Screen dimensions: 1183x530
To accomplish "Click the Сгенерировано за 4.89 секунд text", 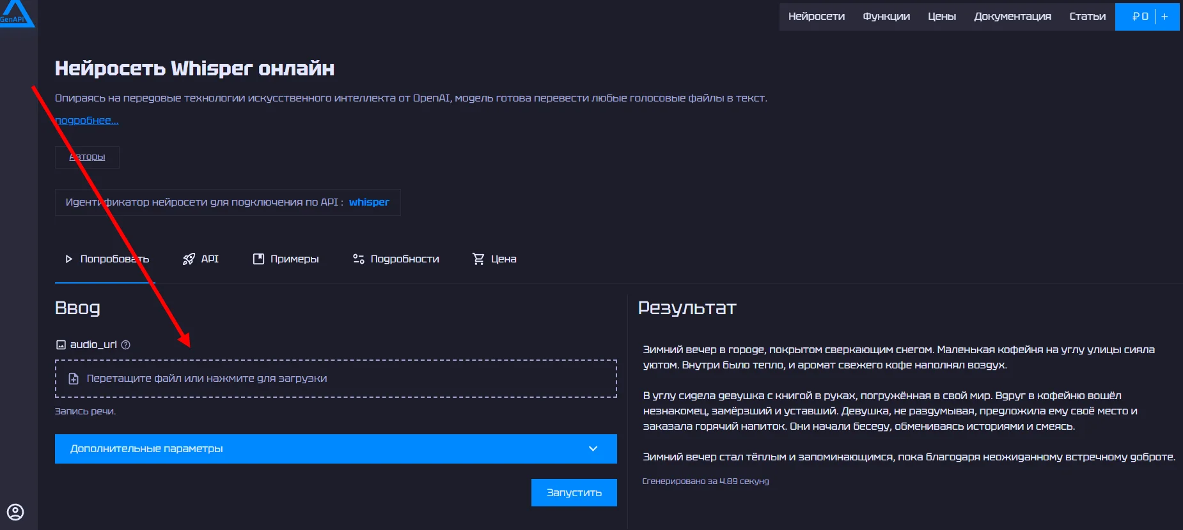I will point(705,481).
